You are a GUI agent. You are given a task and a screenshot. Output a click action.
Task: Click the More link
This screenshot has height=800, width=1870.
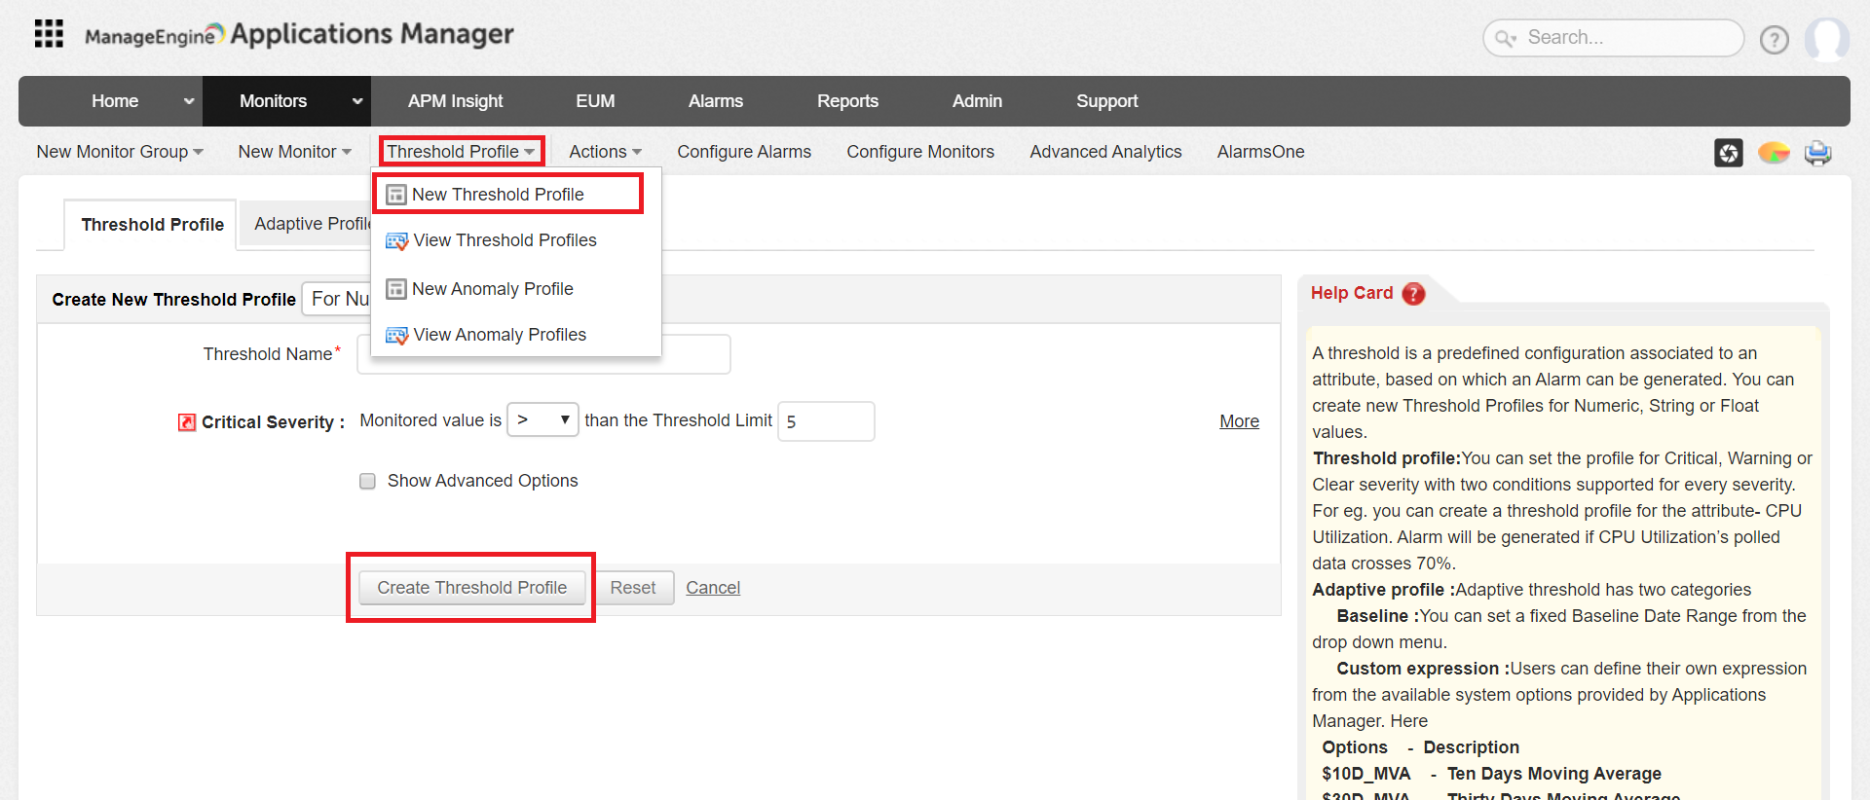point(1239,421)
